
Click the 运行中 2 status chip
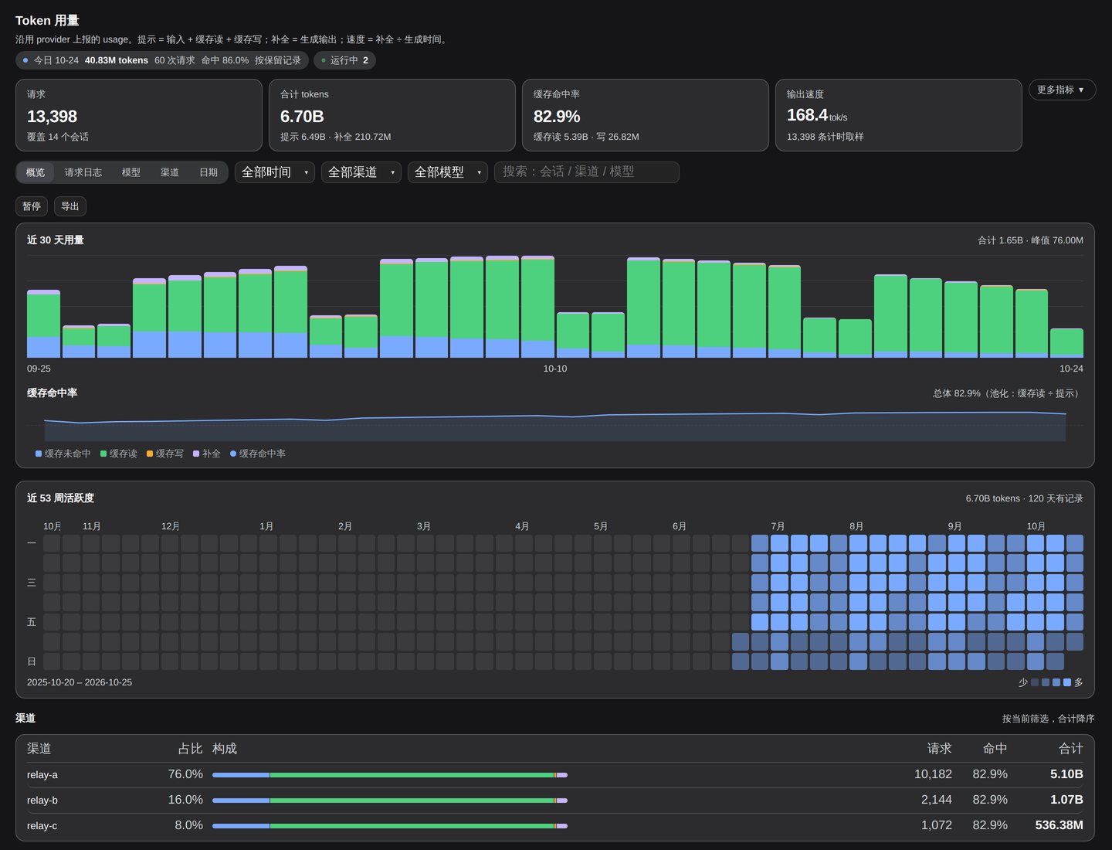[x=344, y=60]
